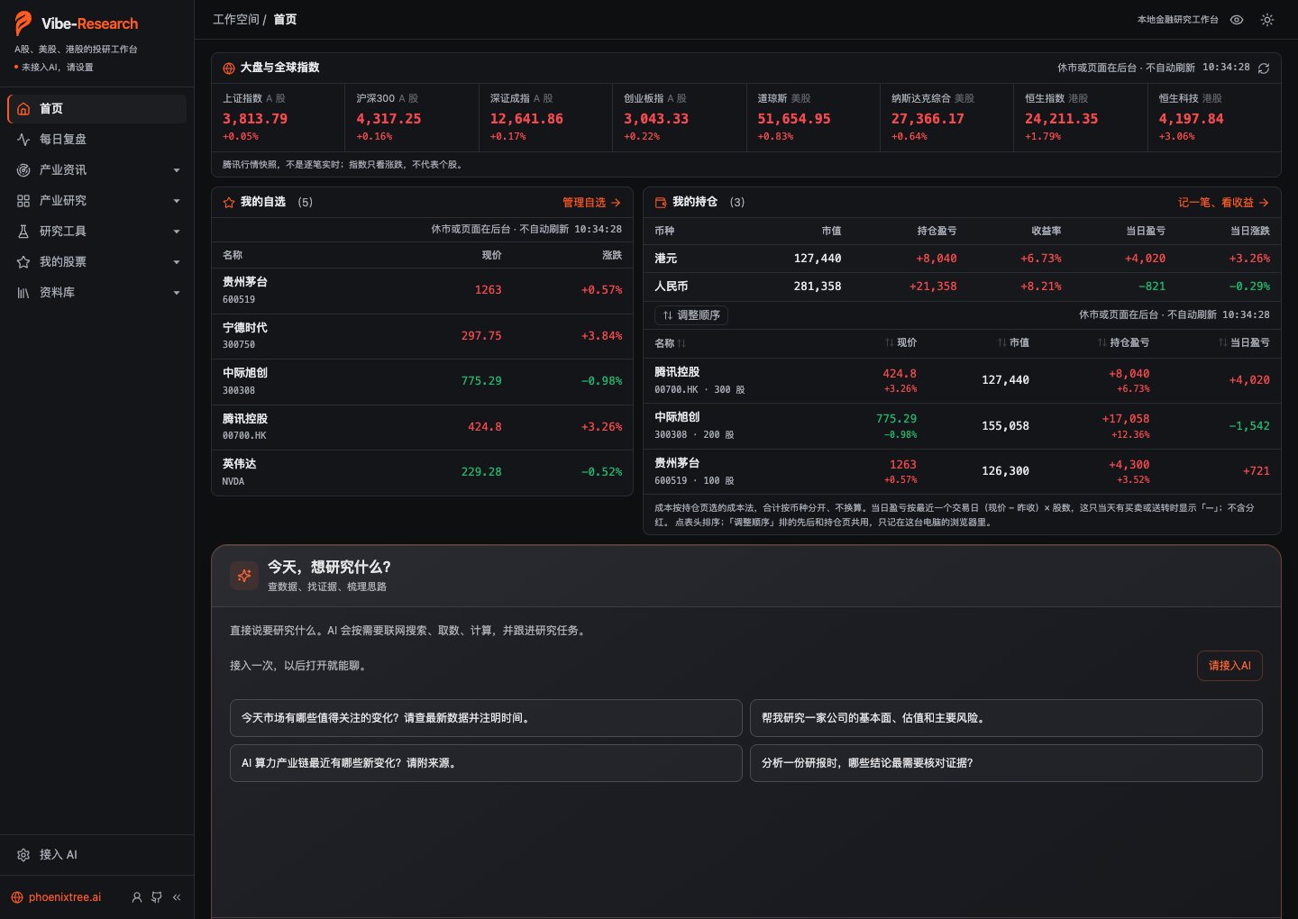Open the 创业板指 index card

pos(680,117)
